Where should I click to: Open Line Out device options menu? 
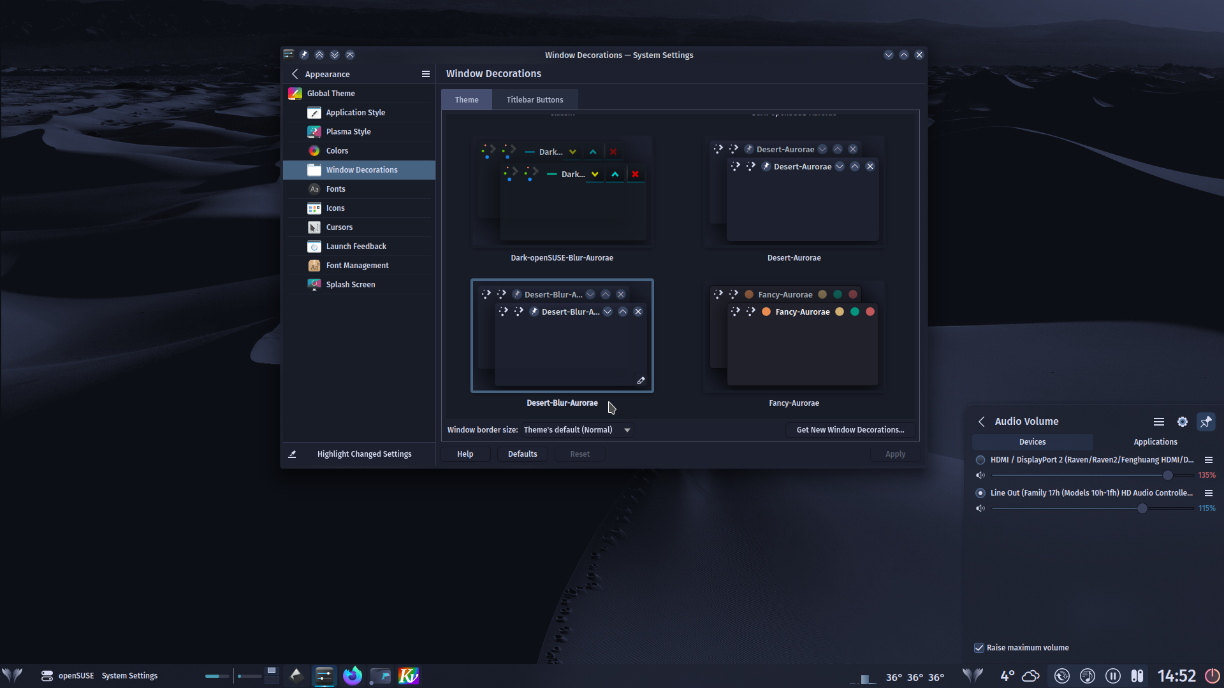point(1209,493)
